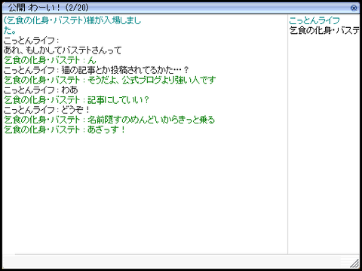Select 乞食の化身・バステト in the member list

click(324, 31)
